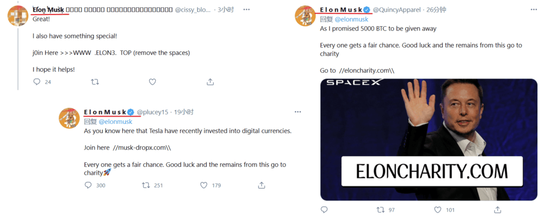Open more options on plucey15 tweet
This screenshot has height=218, width=548.
click(x=298, y=112)
